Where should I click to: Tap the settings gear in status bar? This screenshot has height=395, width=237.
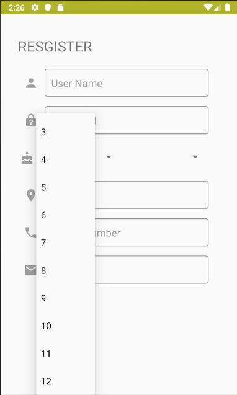click(35, 7)
